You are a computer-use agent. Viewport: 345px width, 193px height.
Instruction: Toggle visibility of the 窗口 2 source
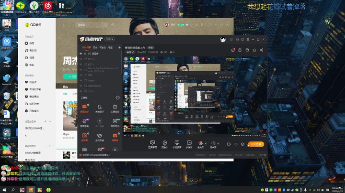[81, 59]
